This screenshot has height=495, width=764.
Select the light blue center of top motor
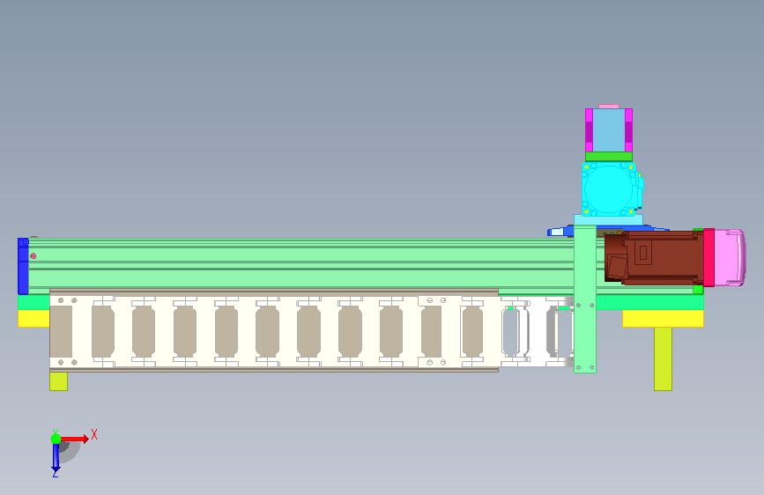(x=609, y=130)
